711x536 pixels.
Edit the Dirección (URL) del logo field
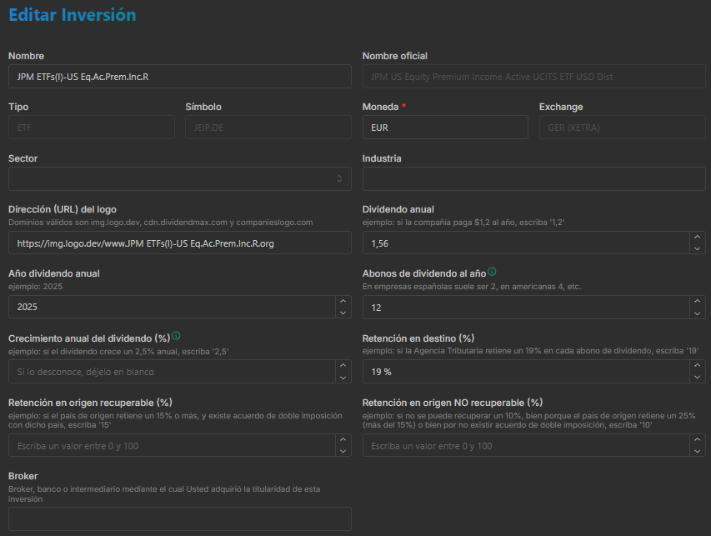tap(179, 243)
